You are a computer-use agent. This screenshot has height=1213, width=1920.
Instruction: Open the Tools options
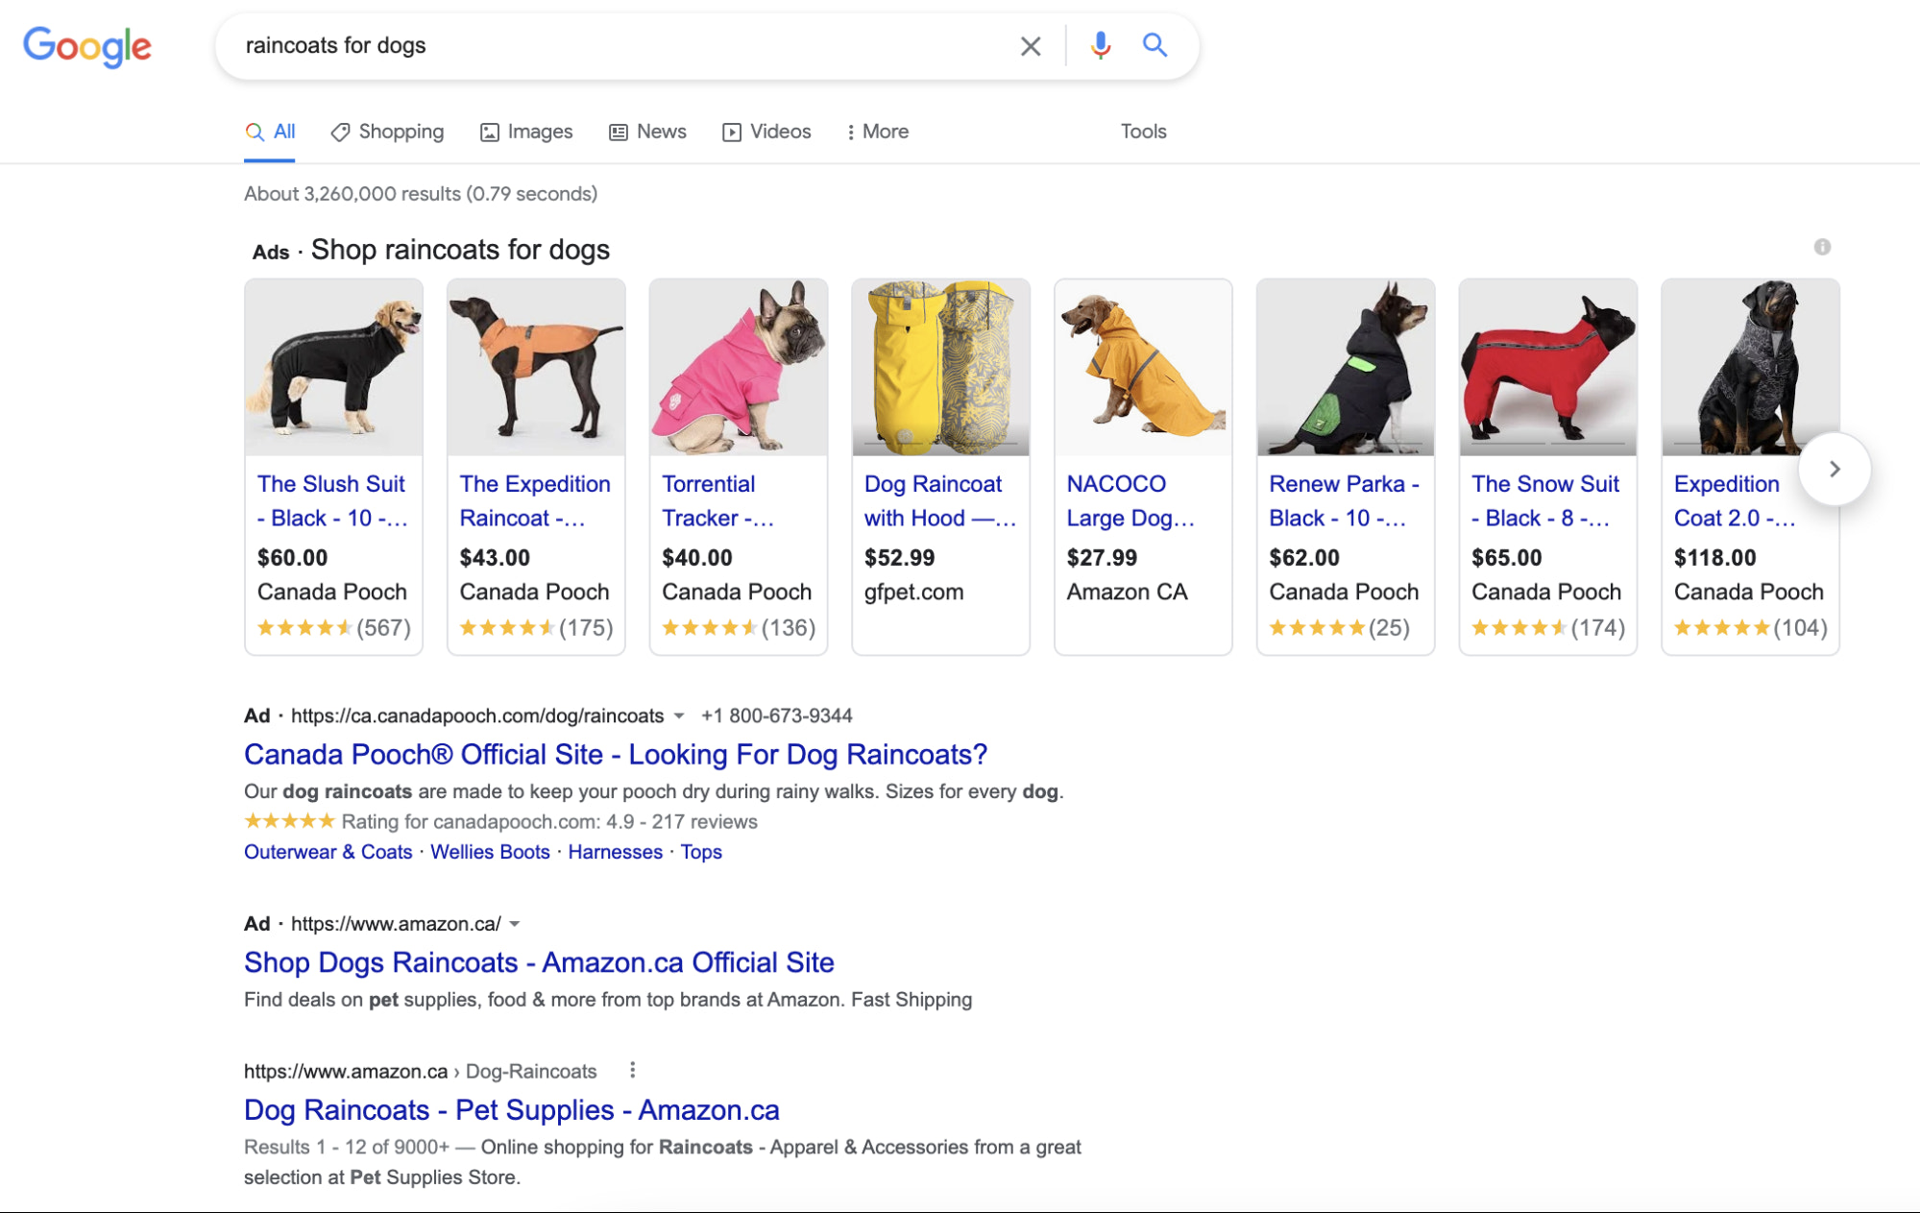(x=1142, y=132)
